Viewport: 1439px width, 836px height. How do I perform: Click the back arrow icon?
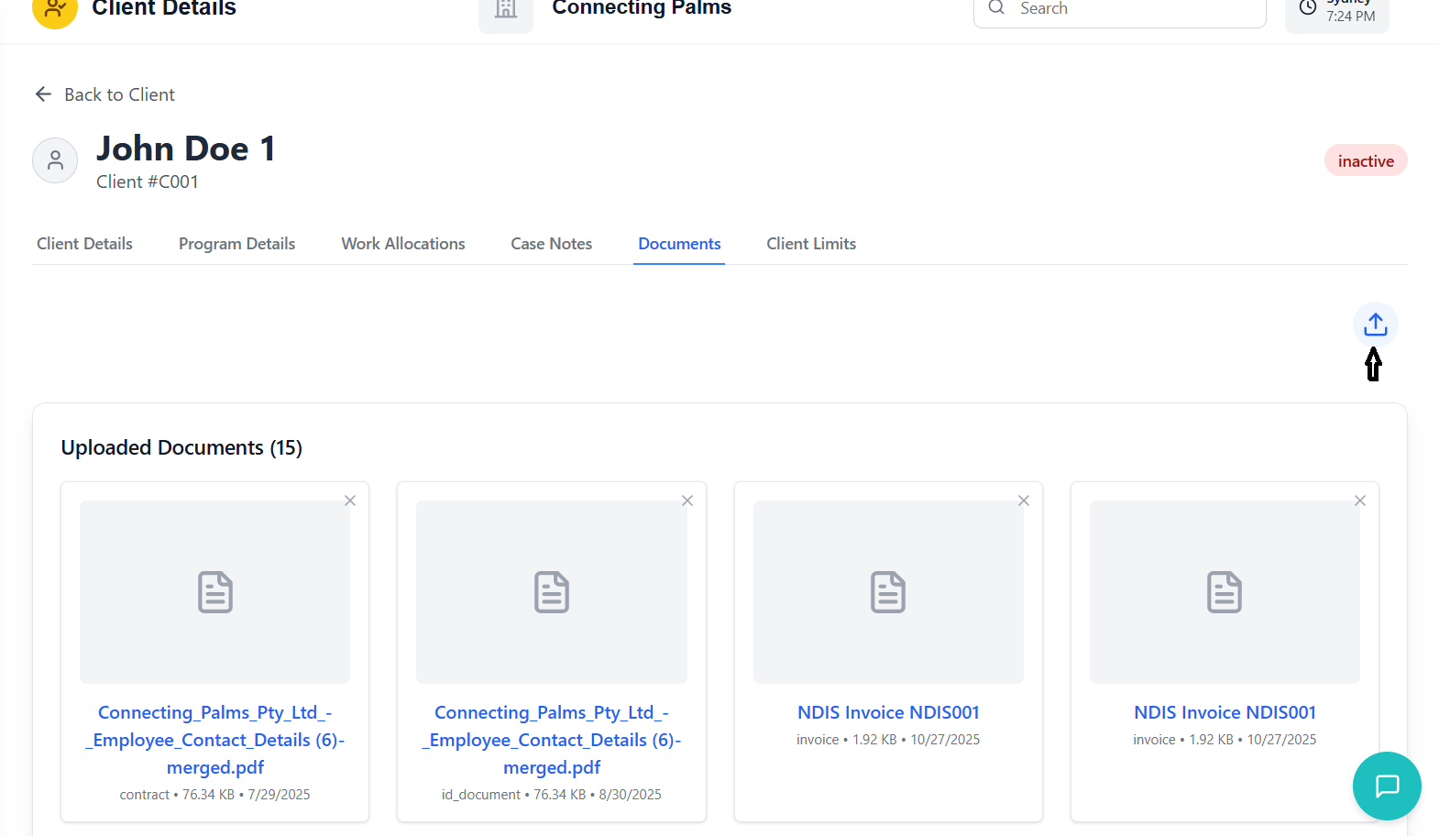pyautogui.click(x=43, y=94)
